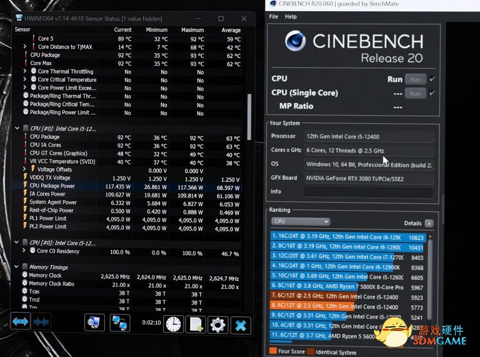The width and height of the screenshot is (480, 357).
Task: Click the HWiNFO expand-layout arrows icon
Action: click(21, 321)
